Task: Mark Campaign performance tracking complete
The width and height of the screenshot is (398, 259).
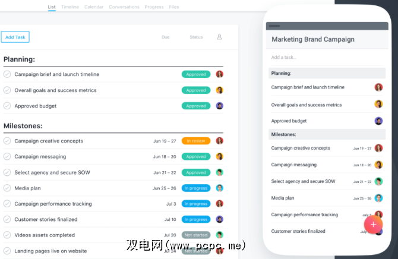Action: click(x=7, y=204)
